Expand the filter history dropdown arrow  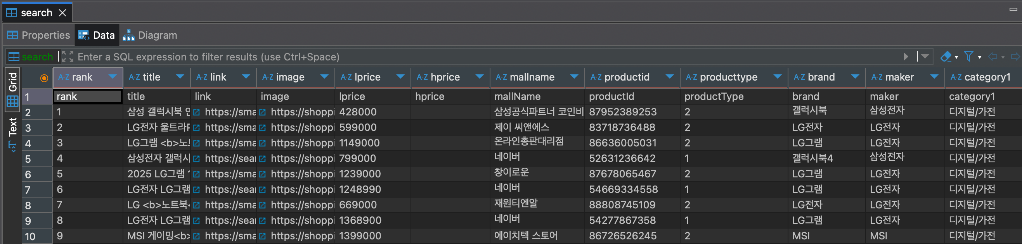point(925,57)
